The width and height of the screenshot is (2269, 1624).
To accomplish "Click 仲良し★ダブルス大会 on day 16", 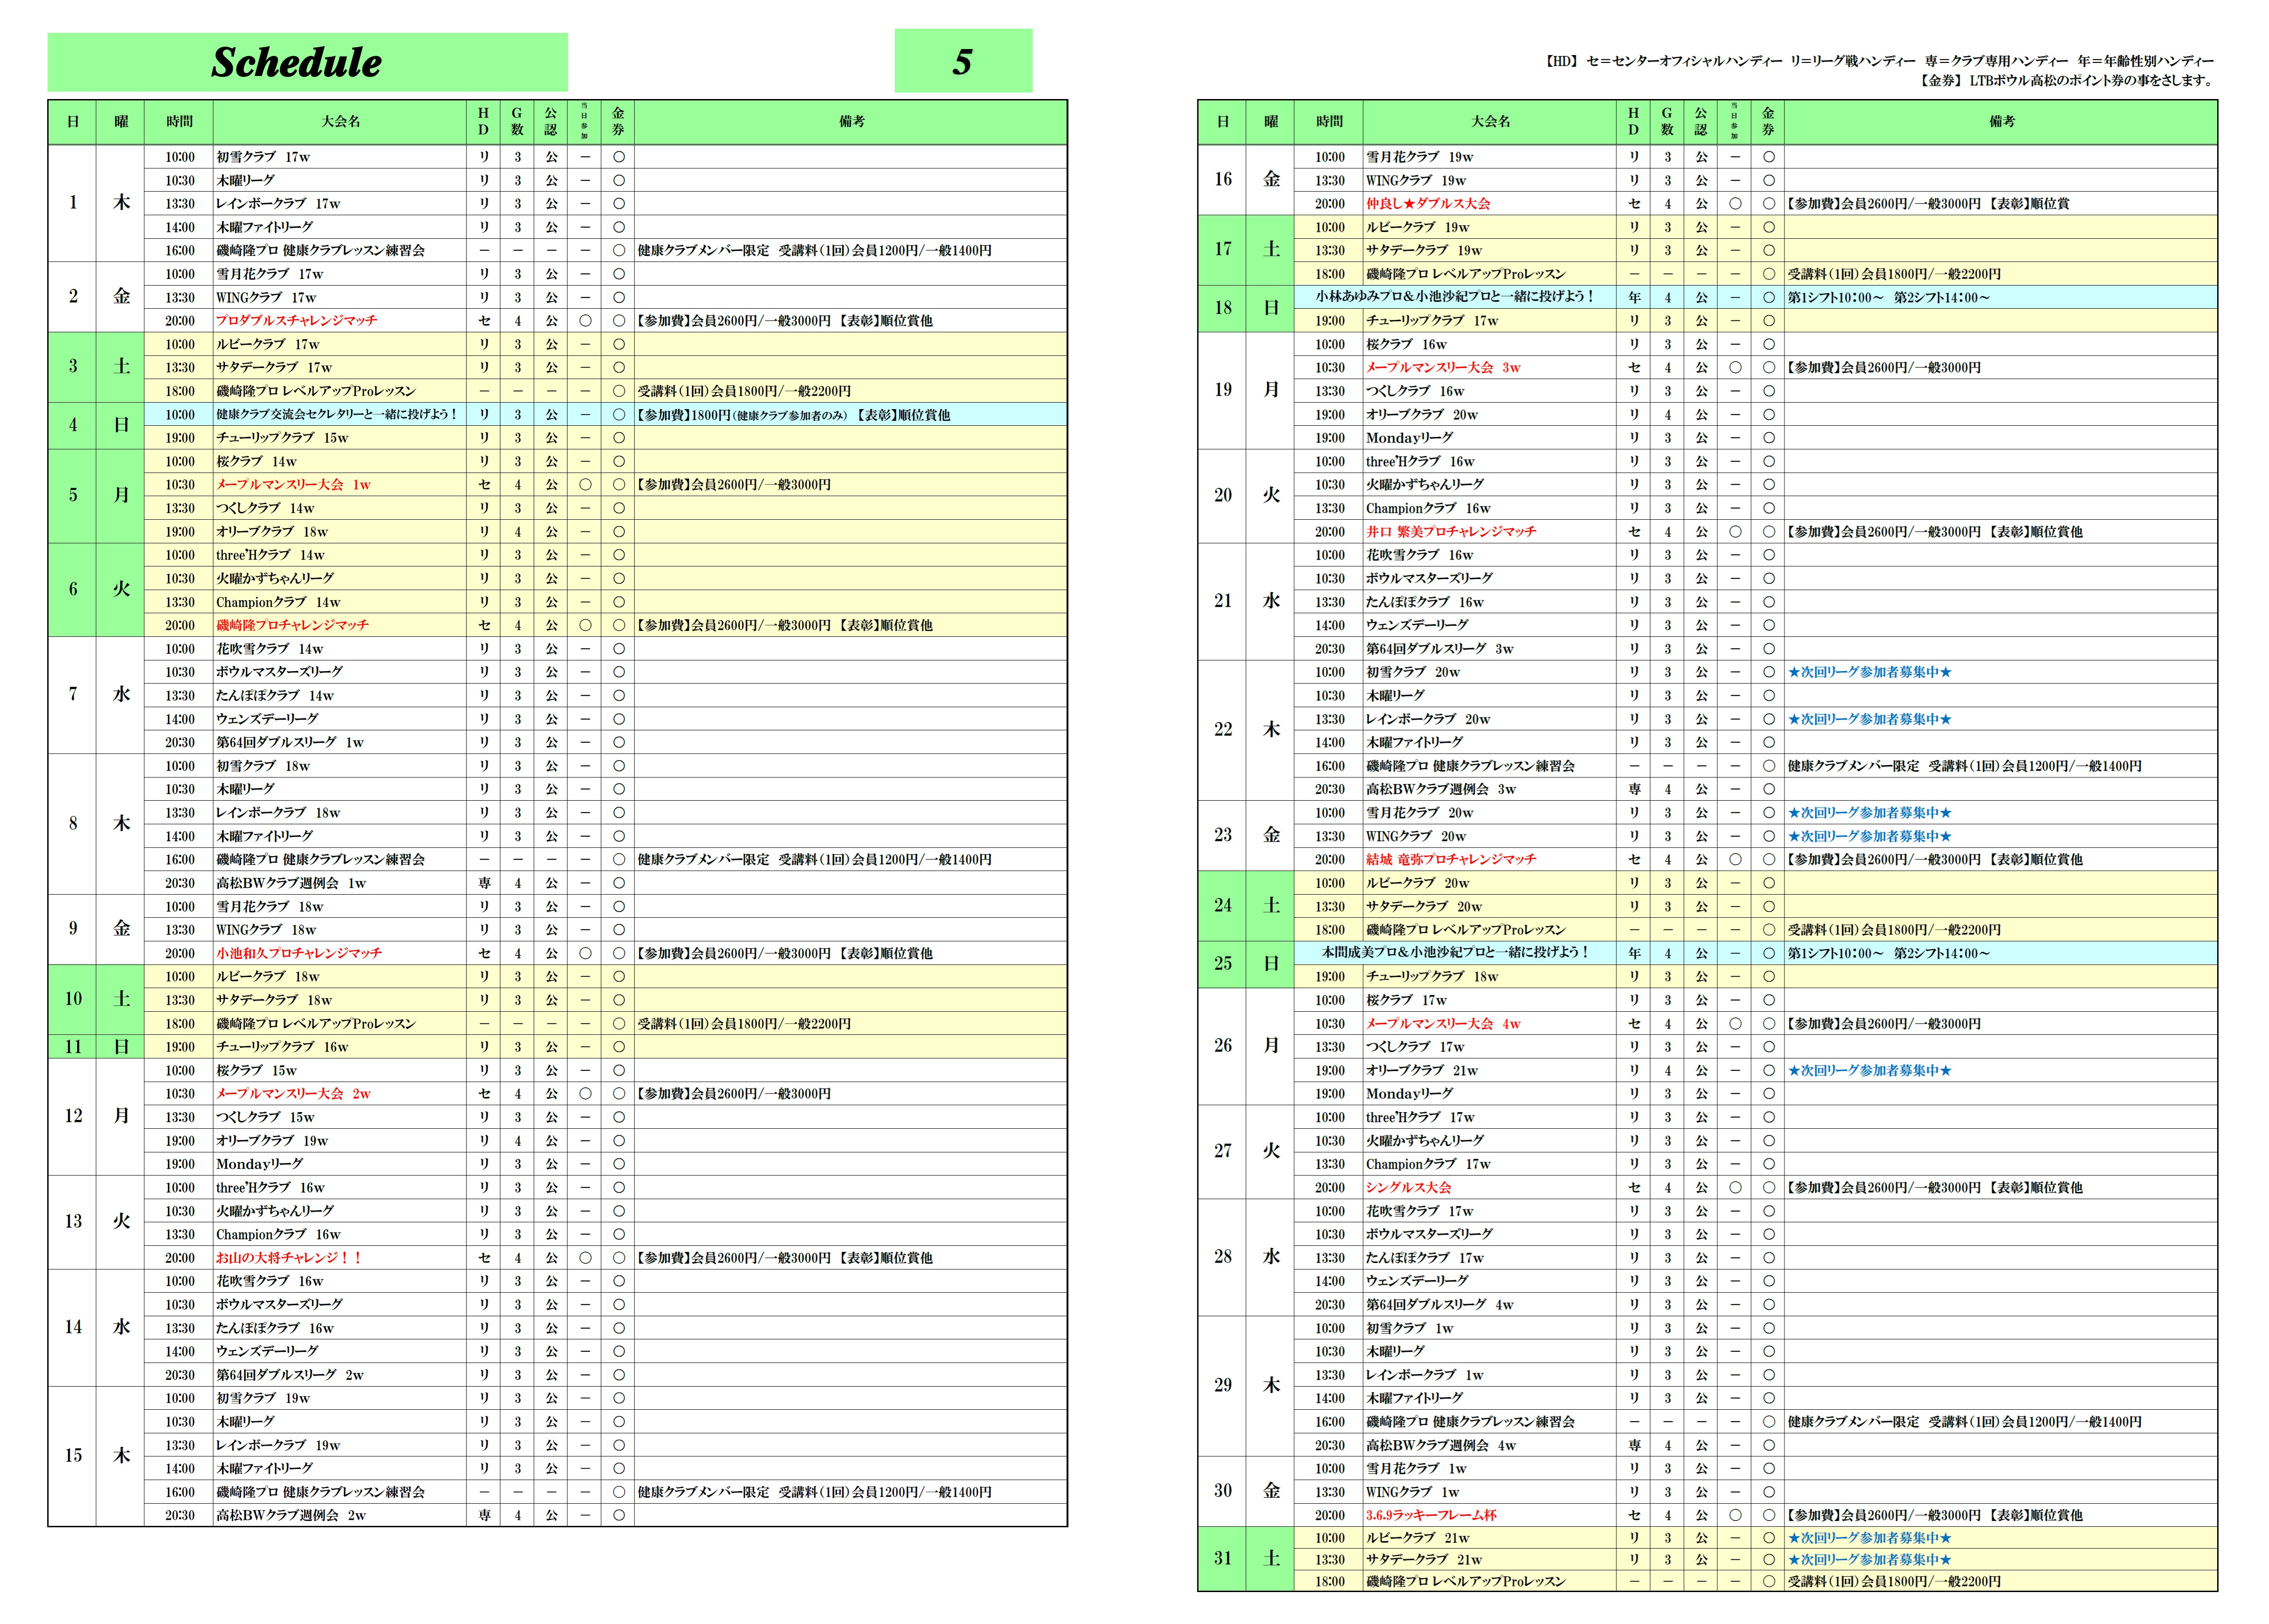I will tap(1428, 204).
